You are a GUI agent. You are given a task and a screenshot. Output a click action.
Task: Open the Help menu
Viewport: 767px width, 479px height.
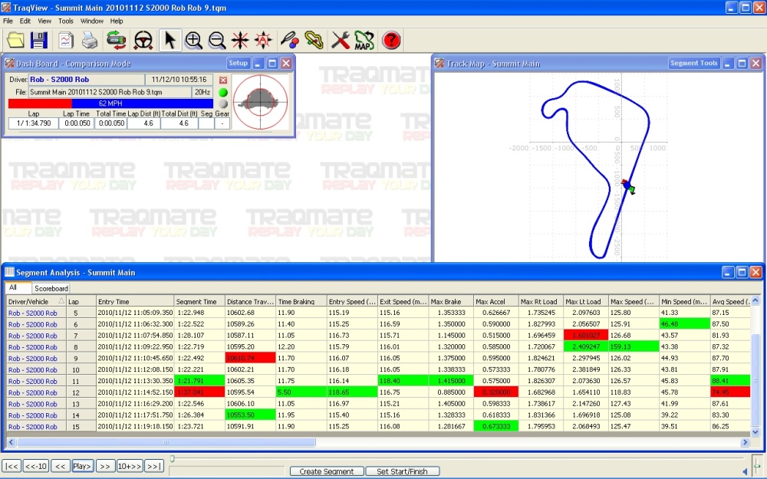pyautogui.click(x=117, y=21)
